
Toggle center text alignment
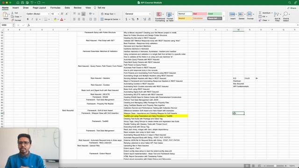[x=79, y=19]
